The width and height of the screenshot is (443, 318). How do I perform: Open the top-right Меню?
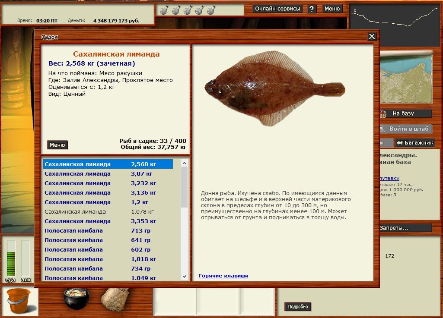332,9
